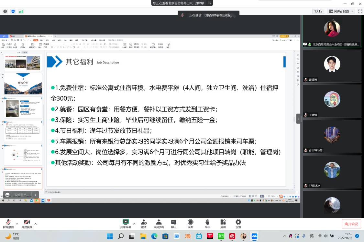Click the 说点什么 chat input field
This screenshot has height=242, width=364.
point(21,195)
